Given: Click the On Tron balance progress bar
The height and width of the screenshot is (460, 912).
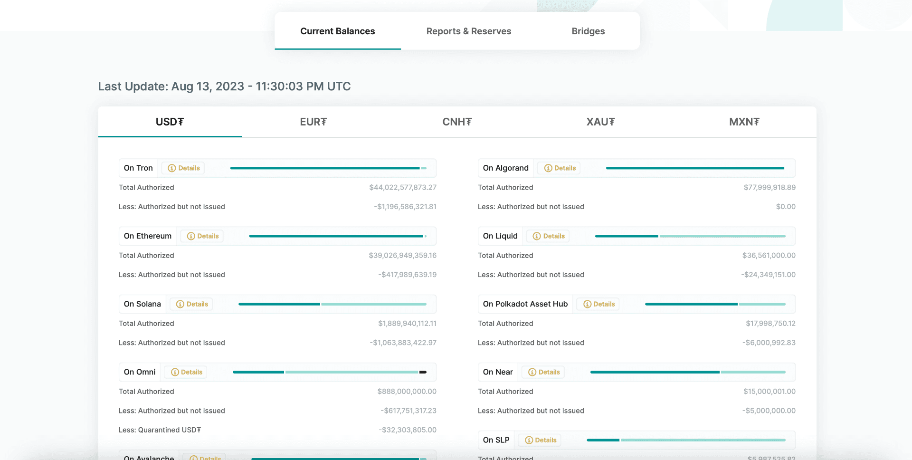Looking at the screenshot, I should tap(328, 168).
